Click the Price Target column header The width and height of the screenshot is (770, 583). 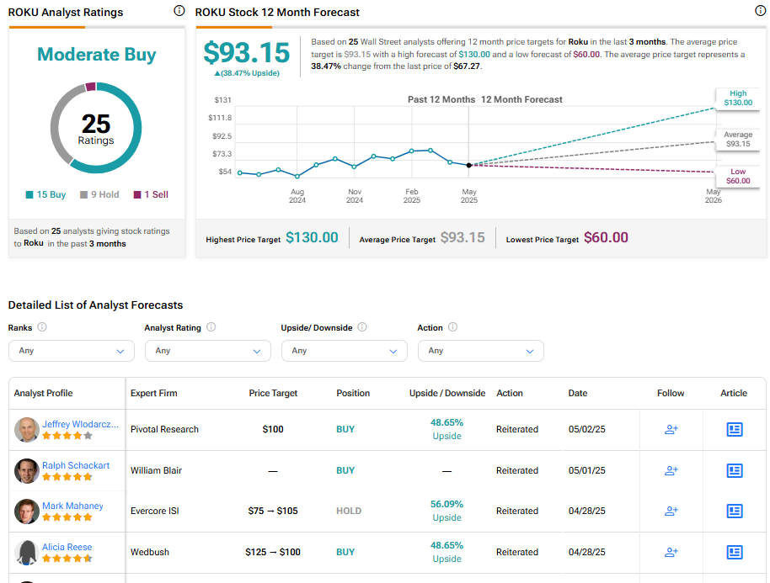click(x=273, y=393)
